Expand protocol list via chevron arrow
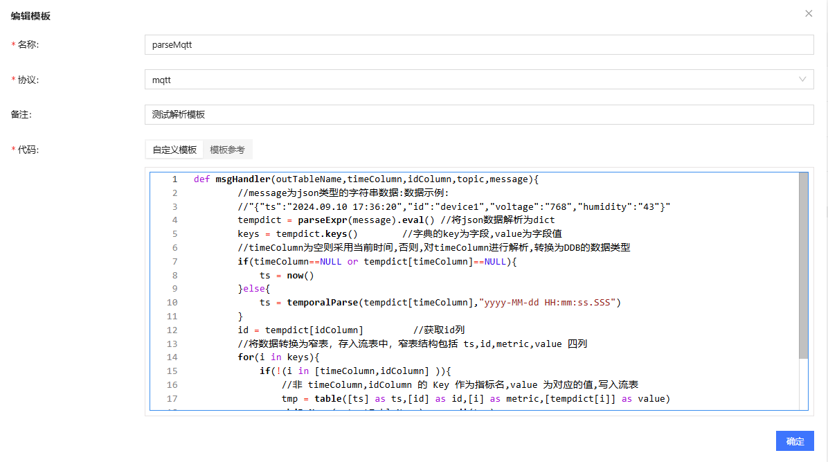 [802, 80]
